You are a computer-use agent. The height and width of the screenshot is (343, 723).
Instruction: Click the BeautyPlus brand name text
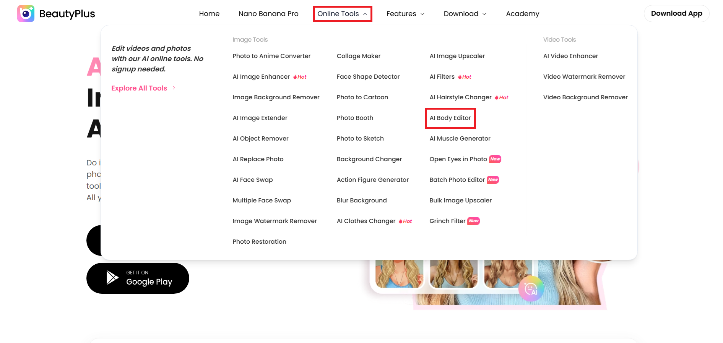coord(67,14)
